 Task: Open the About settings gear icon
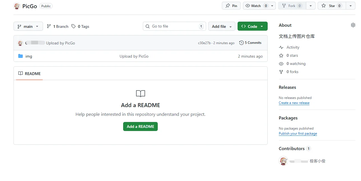353,25
